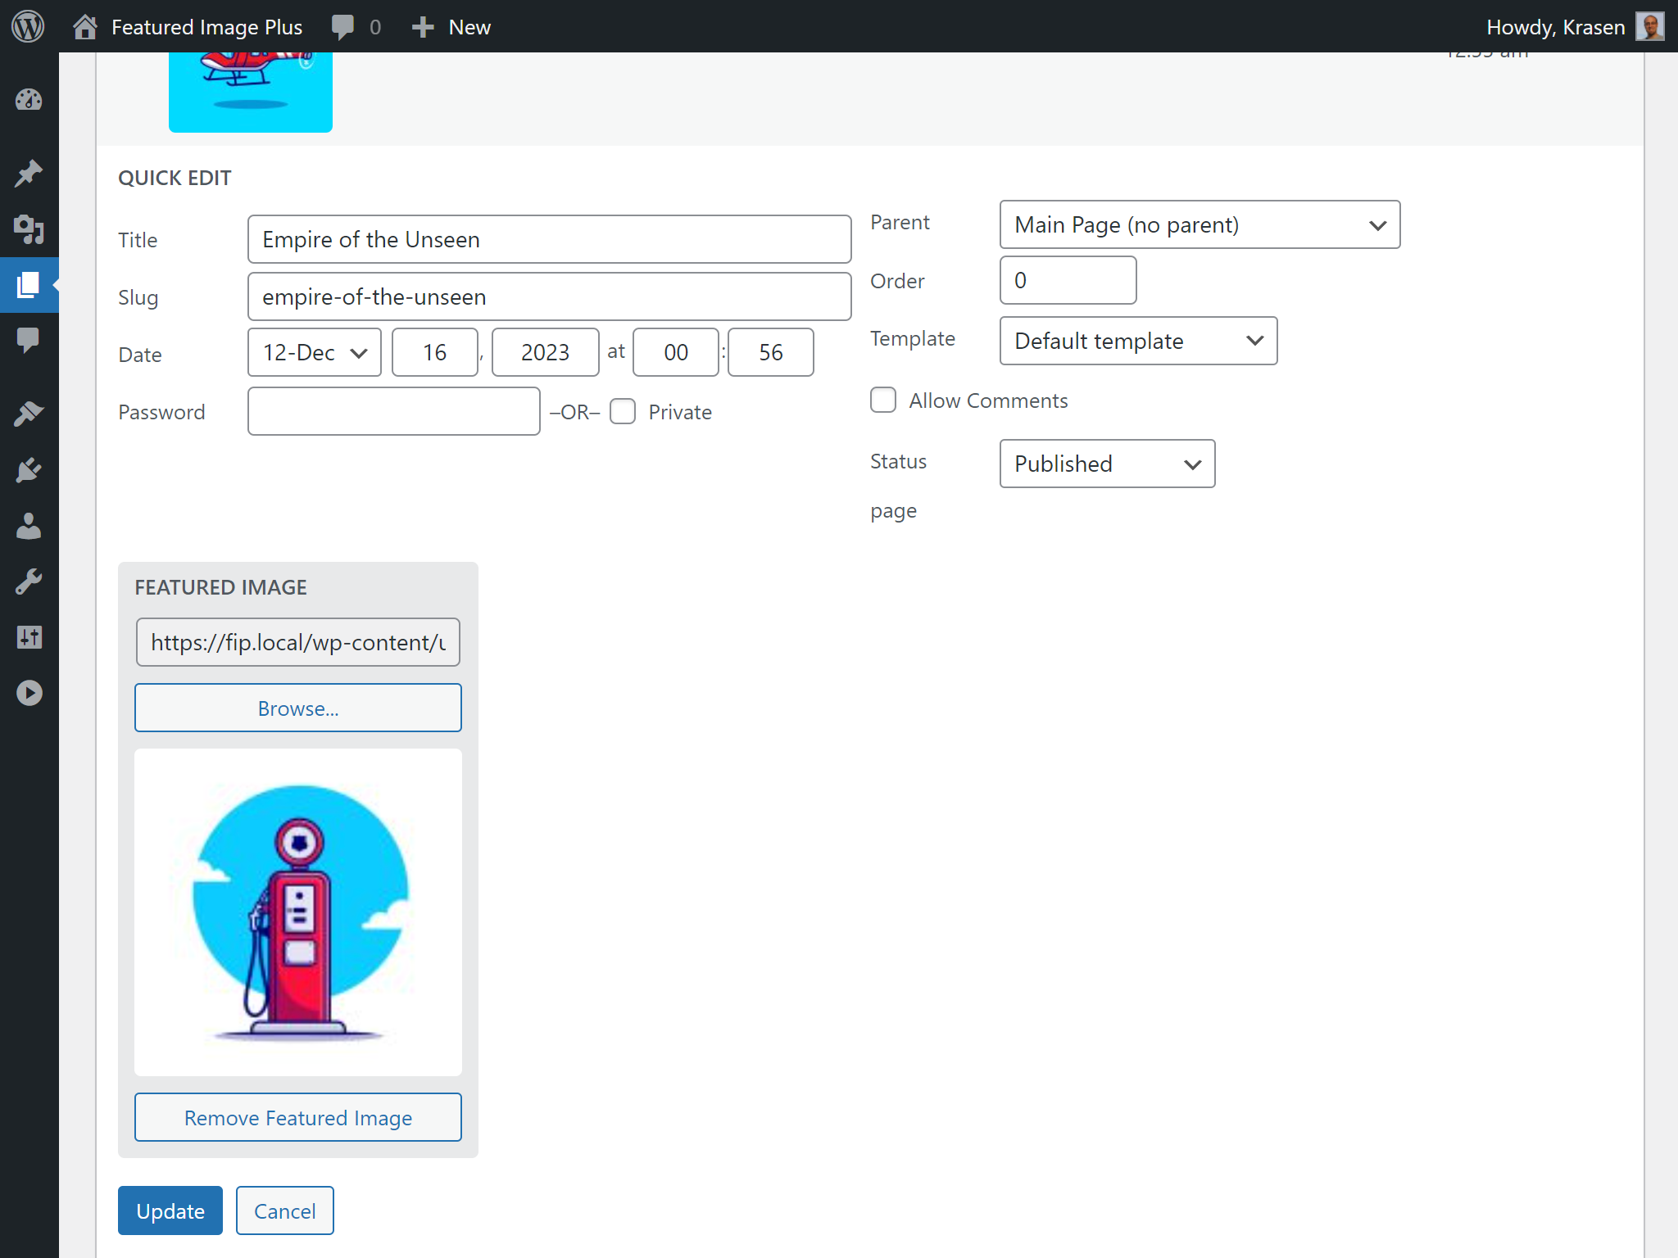
Task: Click the Browse... button
Action: coord(298,708)
